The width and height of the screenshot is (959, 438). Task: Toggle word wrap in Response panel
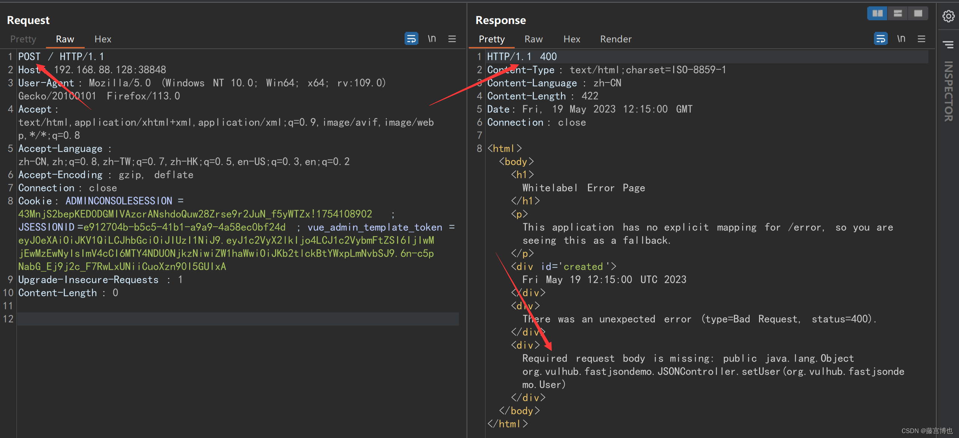pyautogui.click(x=881, y=39)
